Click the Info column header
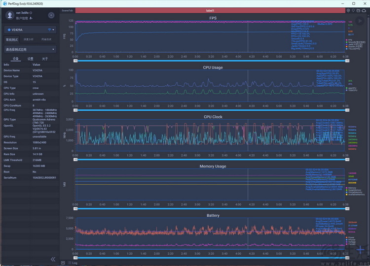370x266 pixels. (6, 65)
